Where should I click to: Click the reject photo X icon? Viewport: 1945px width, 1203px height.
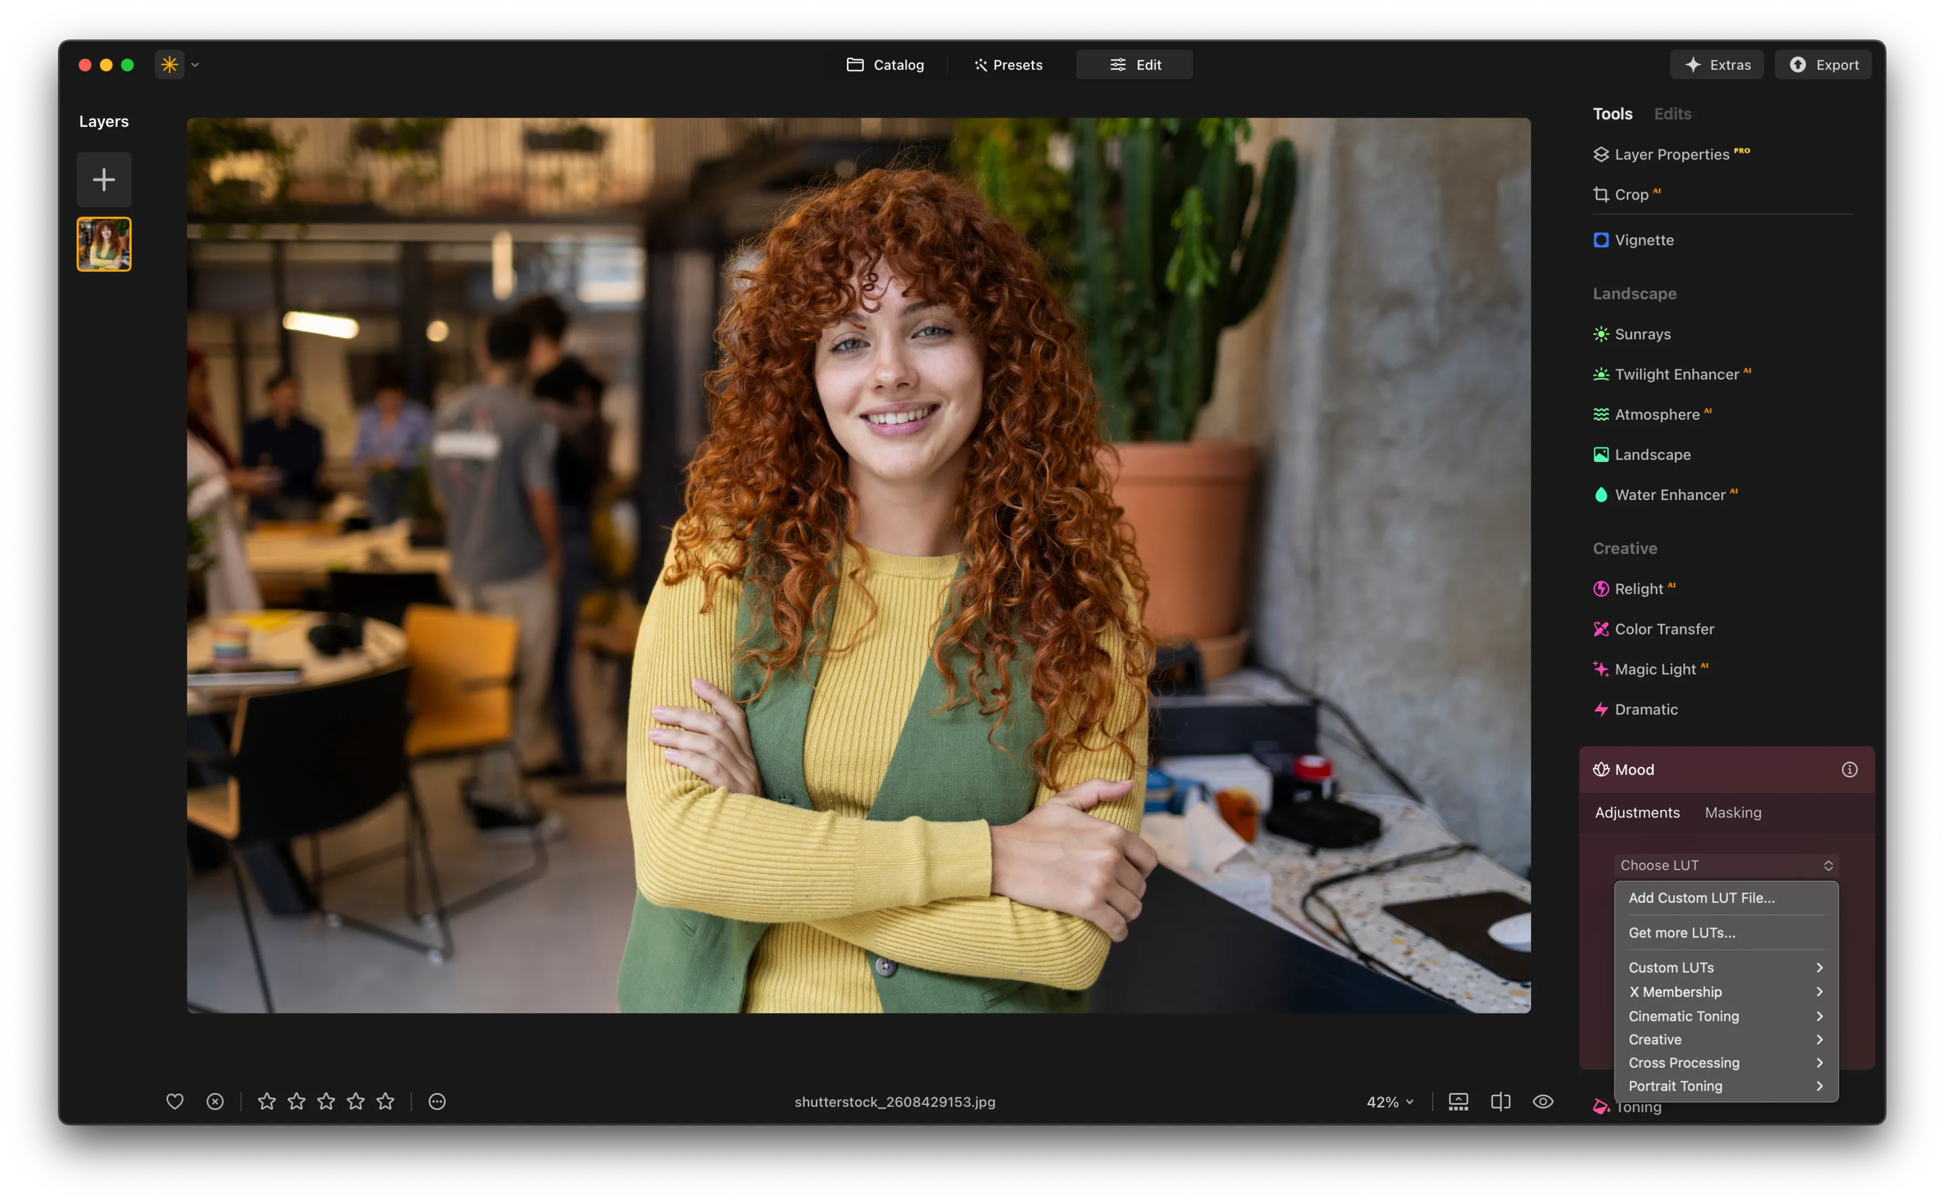coord(215,1101)
